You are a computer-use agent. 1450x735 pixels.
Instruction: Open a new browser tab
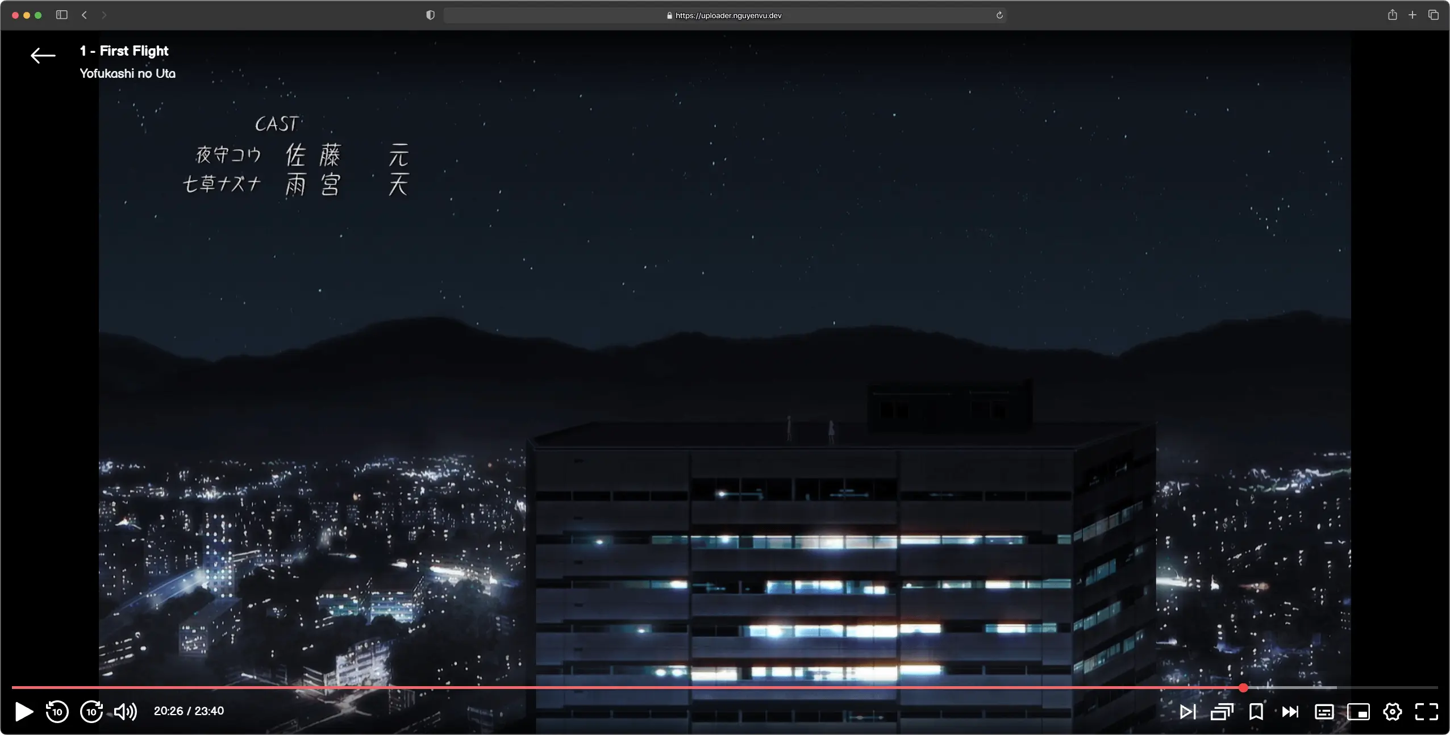tap(1413, 15)
